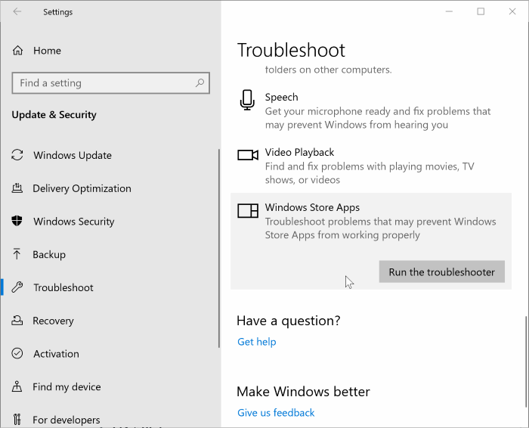Click the Find a setting search box
Screen dimensions: 529x428
pyautogui.click(x=110, y=82)
